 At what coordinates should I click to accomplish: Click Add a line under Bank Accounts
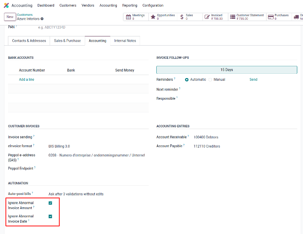point(26,79)
